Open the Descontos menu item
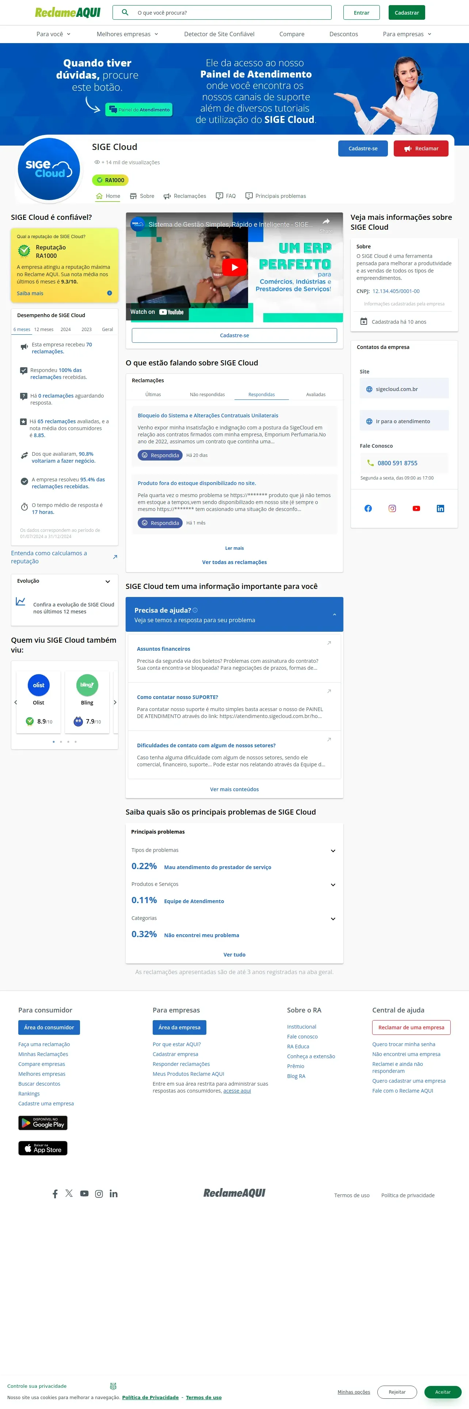 (x=343, y=34)
